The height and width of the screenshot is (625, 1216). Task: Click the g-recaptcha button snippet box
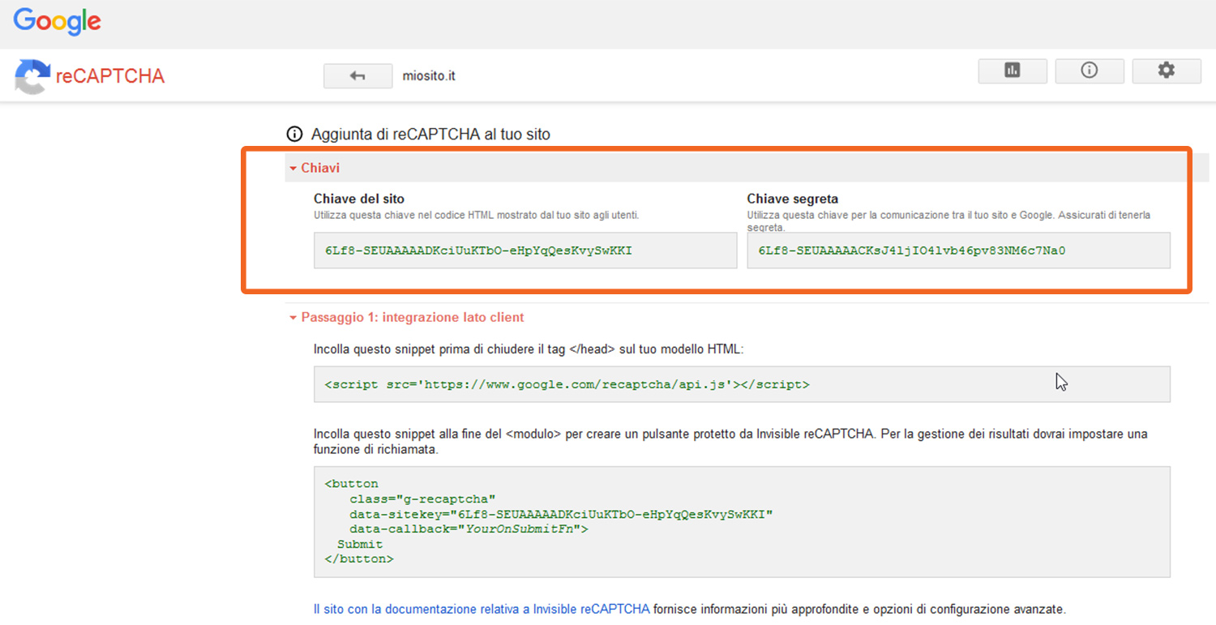pos(742,521)
